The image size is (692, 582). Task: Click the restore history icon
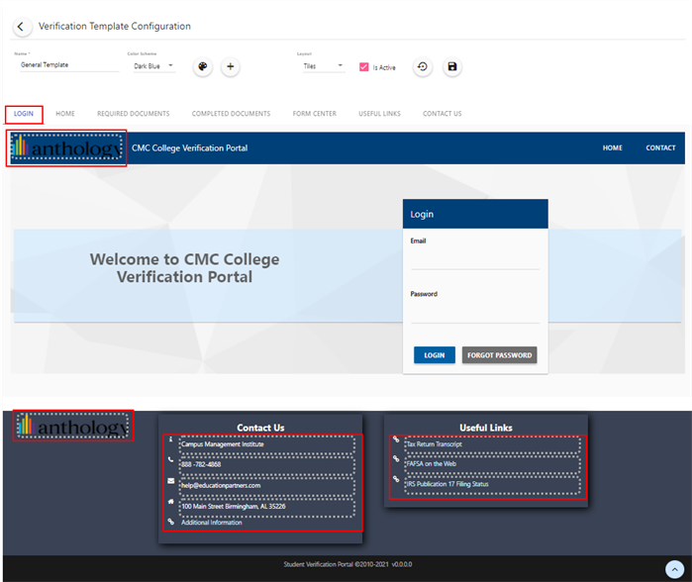(423, 67)
